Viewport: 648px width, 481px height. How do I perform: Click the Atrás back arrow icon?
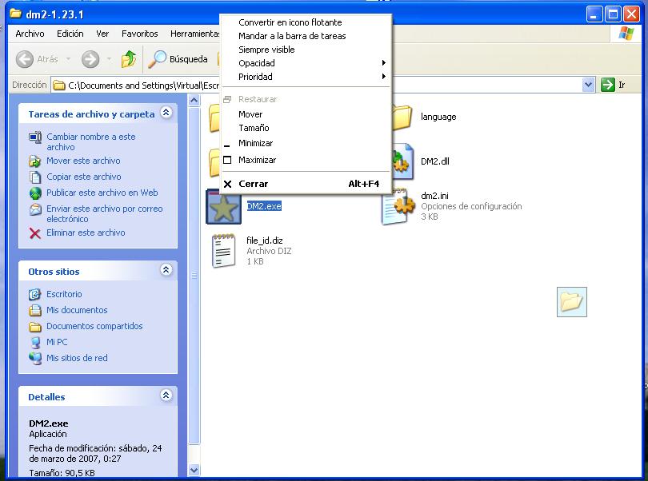pyautogui.click(x=24, y=59)
